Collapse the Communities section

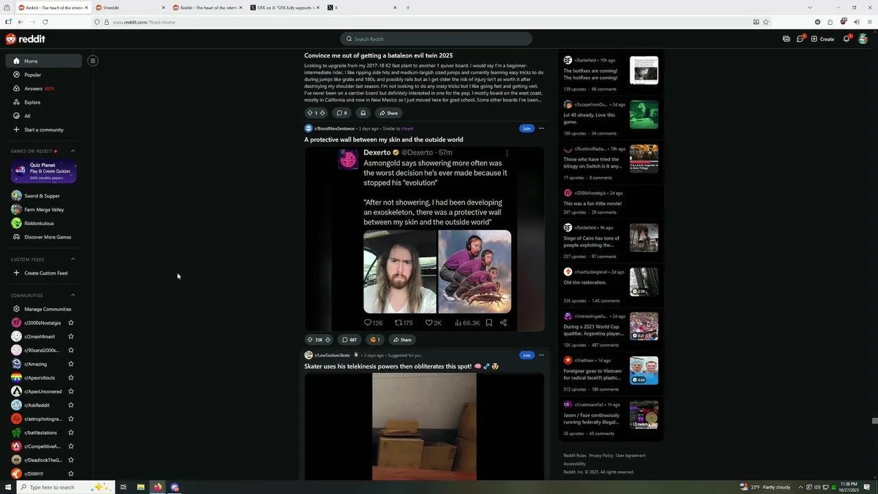73,295
